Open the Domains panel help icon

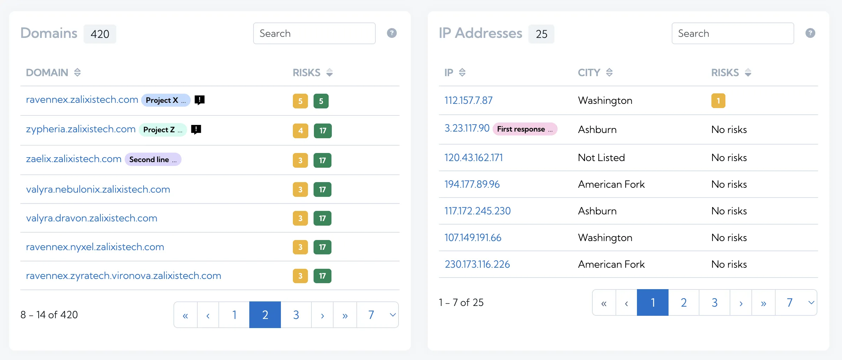point(392,33)
